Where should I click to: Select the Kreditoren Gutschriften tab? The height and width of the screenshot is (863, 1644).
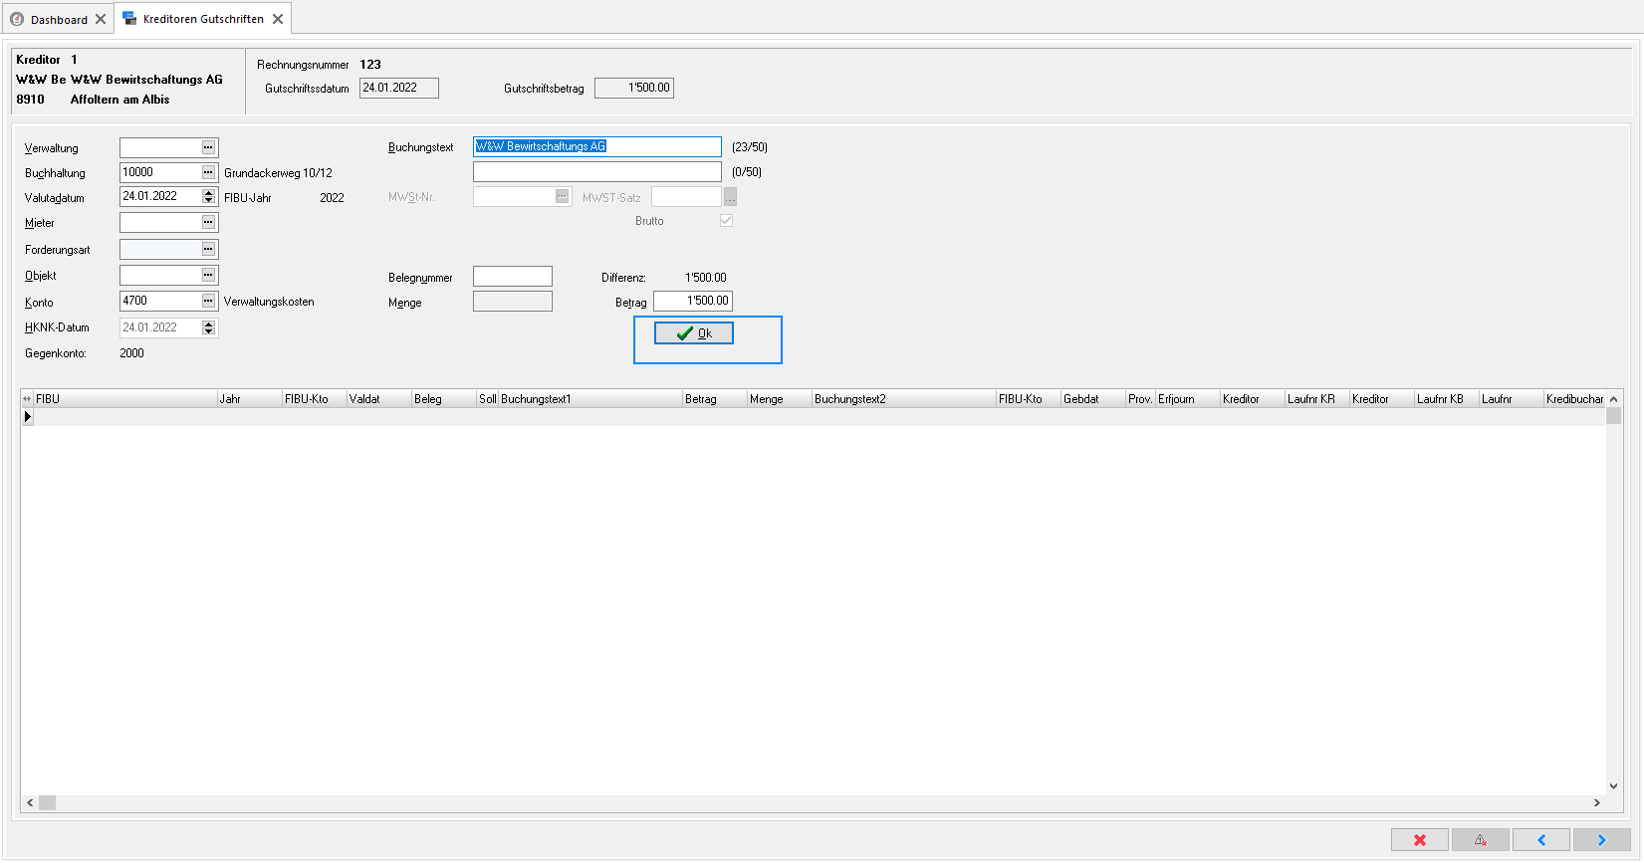coord(203,19)
